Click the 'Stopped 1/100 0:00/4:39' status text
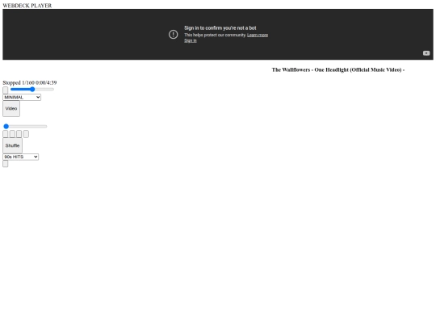The width and height of the screenshot is (436, 327). (x=30, y=82)
